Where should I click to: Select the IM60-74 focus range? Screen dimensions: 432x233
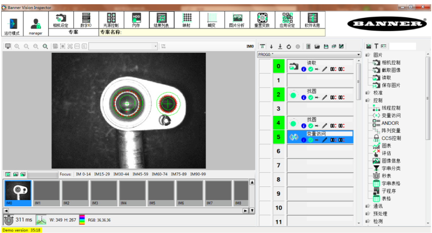coord(160,174)
